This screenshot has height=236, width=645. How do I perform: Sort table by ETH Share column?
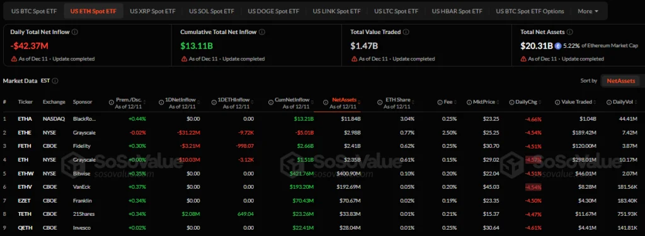click(x=397, y=100)
